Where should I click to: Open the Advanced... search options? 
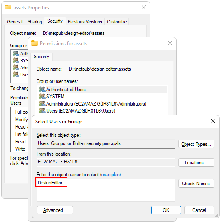[x=55, y=210]
